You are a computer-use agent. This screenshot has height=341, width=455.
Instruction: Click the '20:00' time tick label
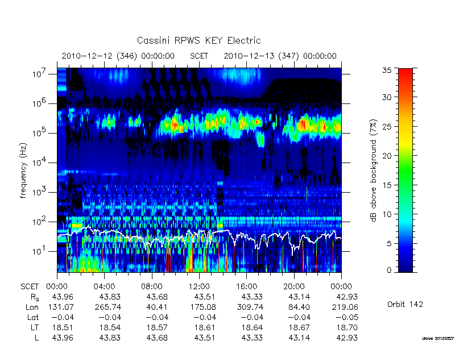293,287
